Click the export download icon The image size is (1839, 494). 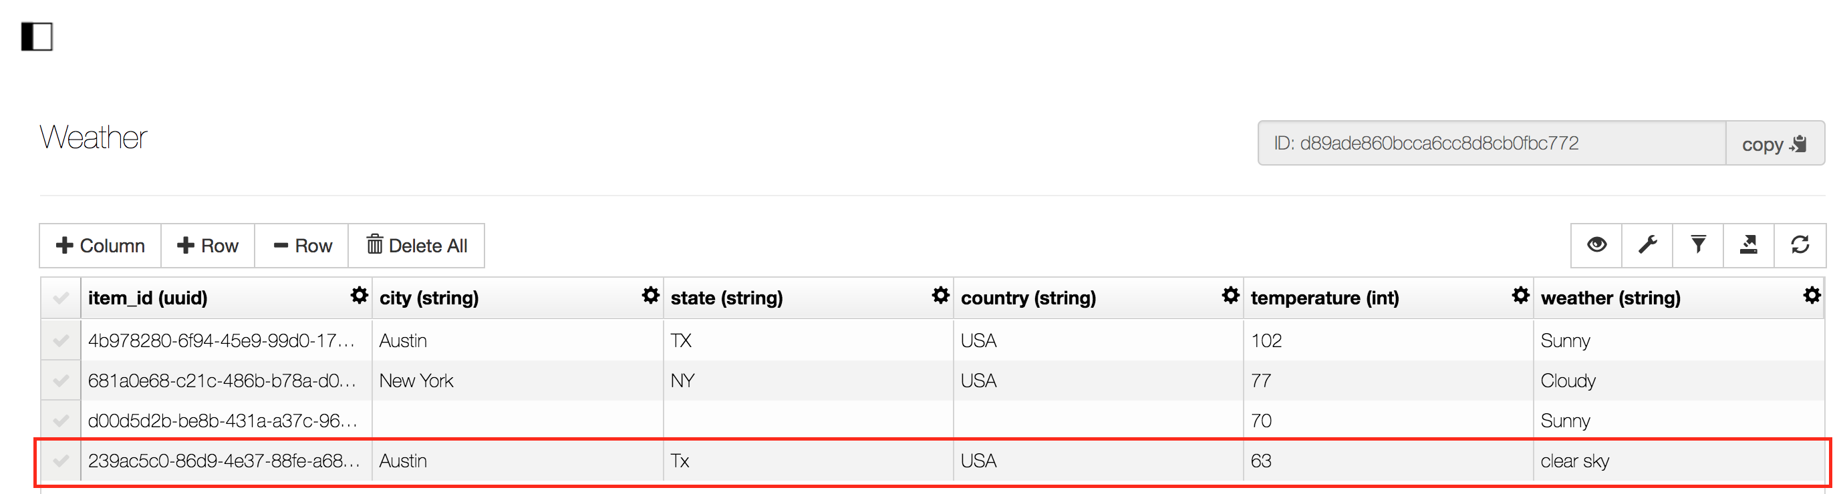tap(1749, 245)
